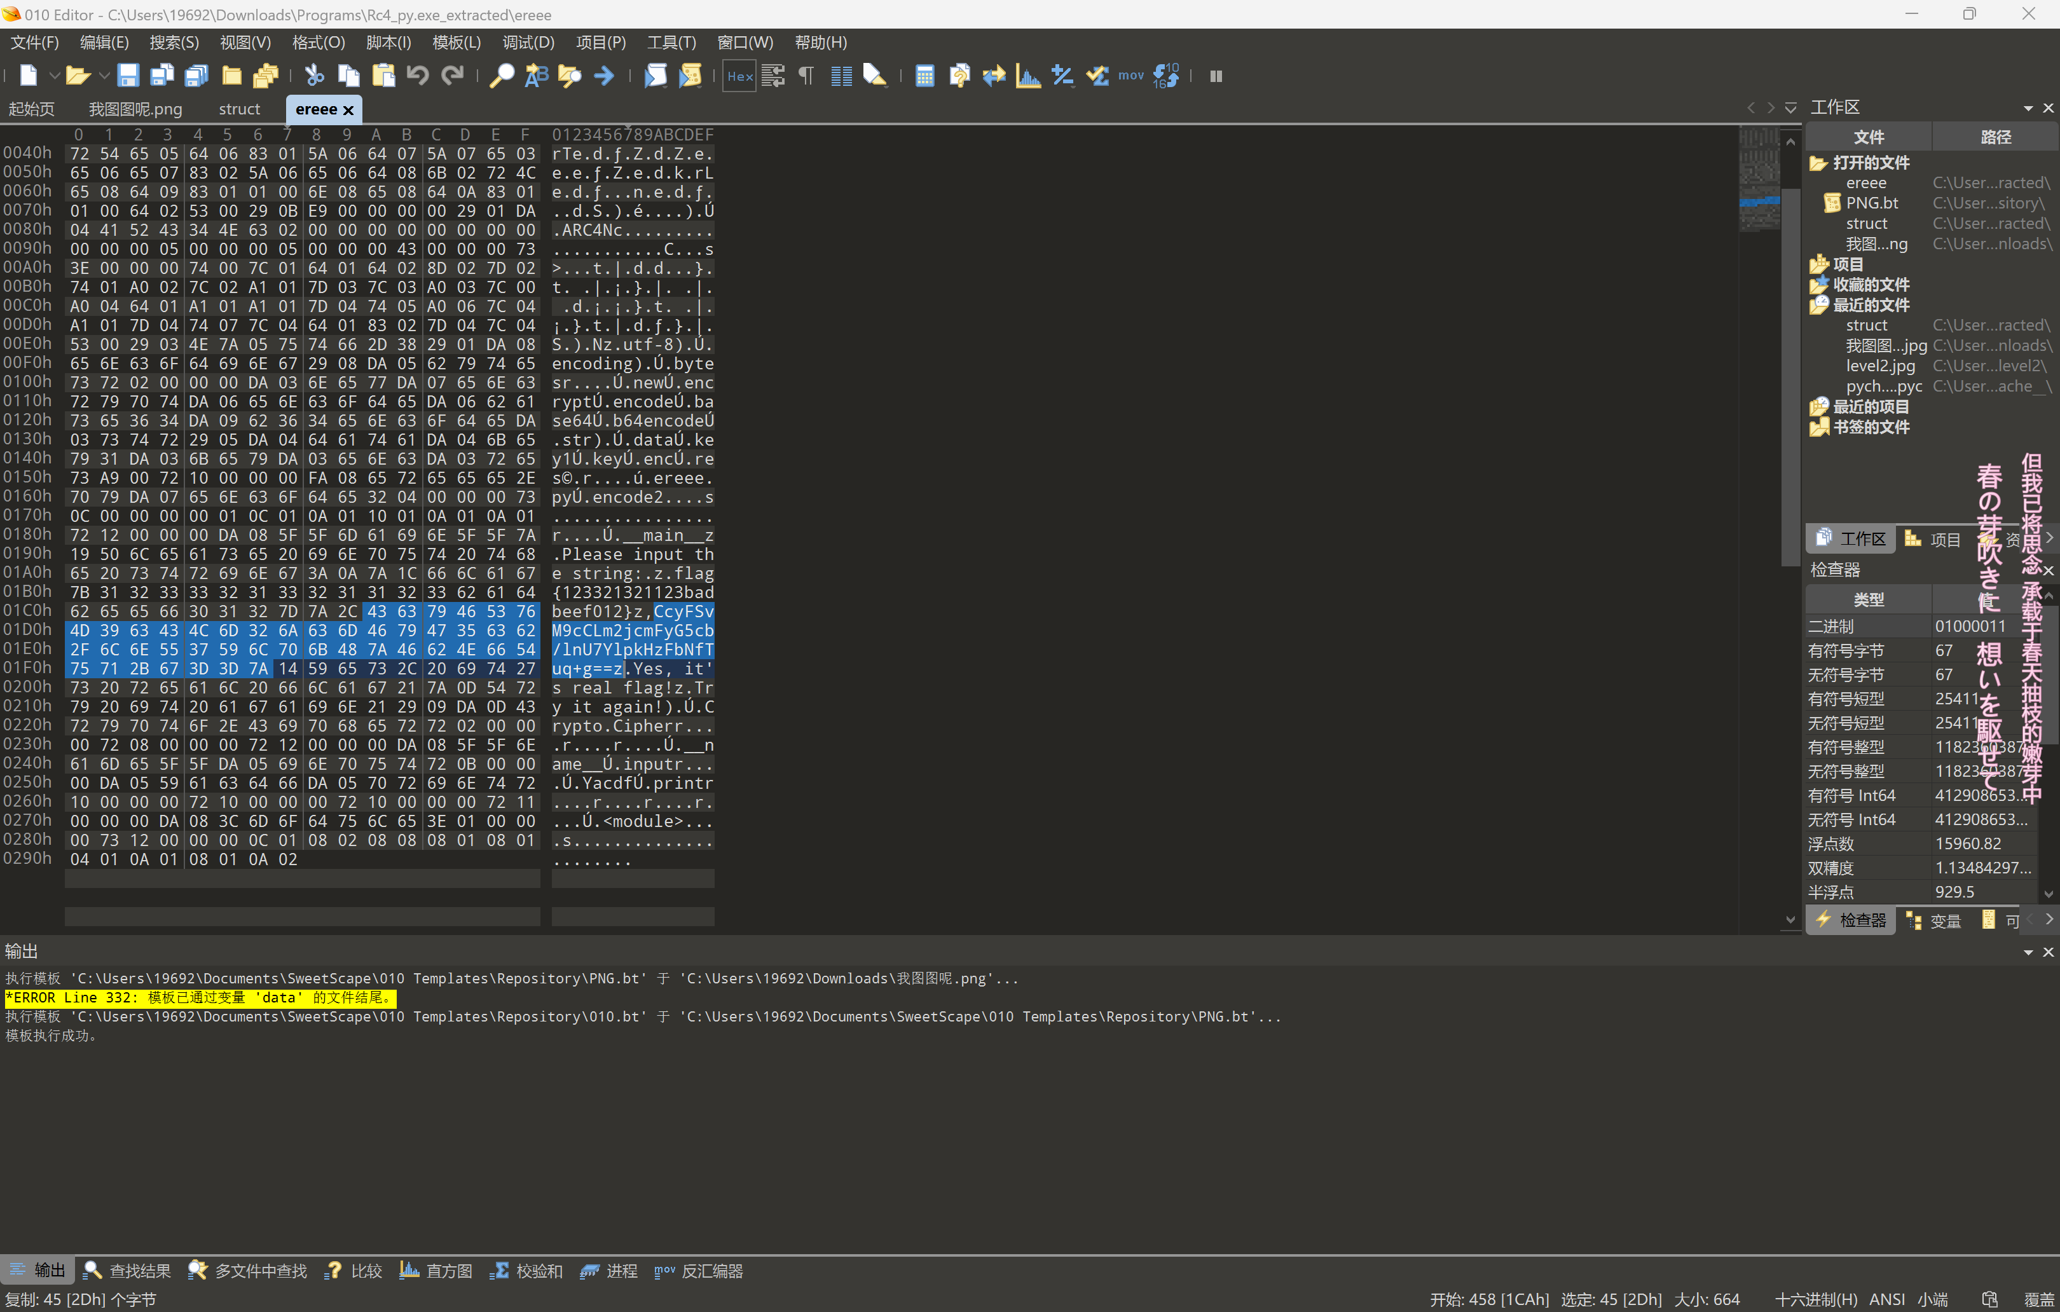Create a new file with the New icon
2060x1312 pixels.
pos(27,76)
